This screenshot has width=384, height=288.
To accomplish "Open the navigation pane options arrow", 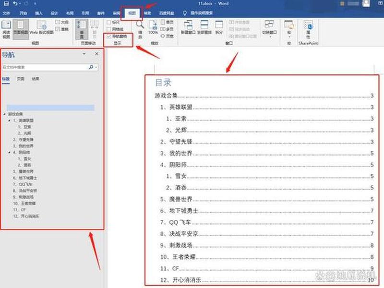I will [x=84, y=54].
